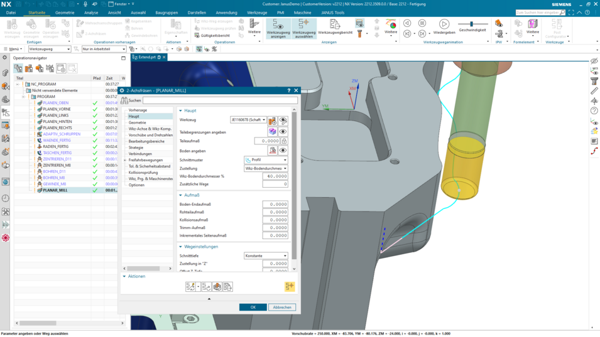The width and height of the screenshot is (600, 337).
Task: Collapse the Haupt section
Action: 180,110
